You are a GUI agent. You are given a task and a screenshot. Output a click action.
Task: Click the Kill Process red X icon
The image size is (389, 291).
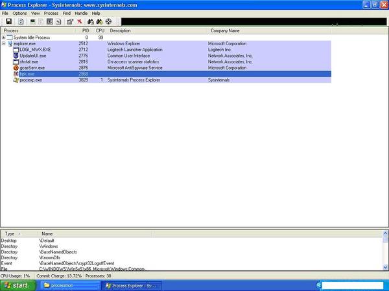tap(80, 21)
